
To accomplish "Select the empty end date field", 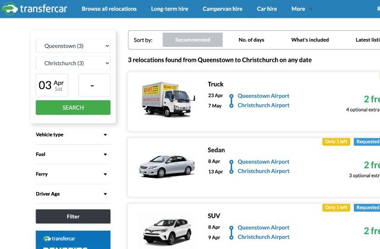I will tap(94, 85).
